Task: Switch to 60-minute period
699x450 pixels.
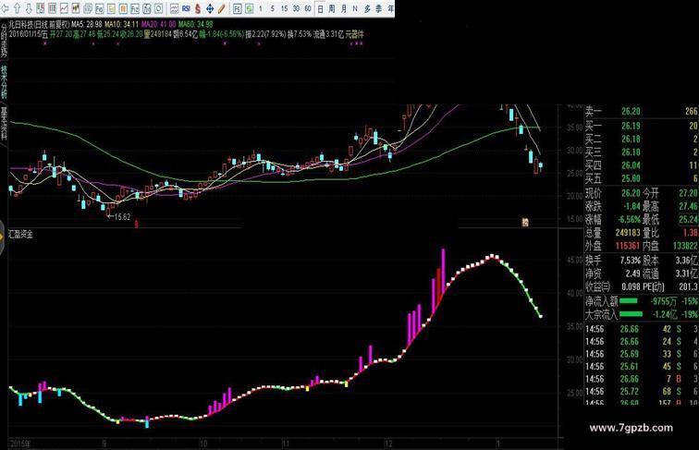Action: [308, 8]
